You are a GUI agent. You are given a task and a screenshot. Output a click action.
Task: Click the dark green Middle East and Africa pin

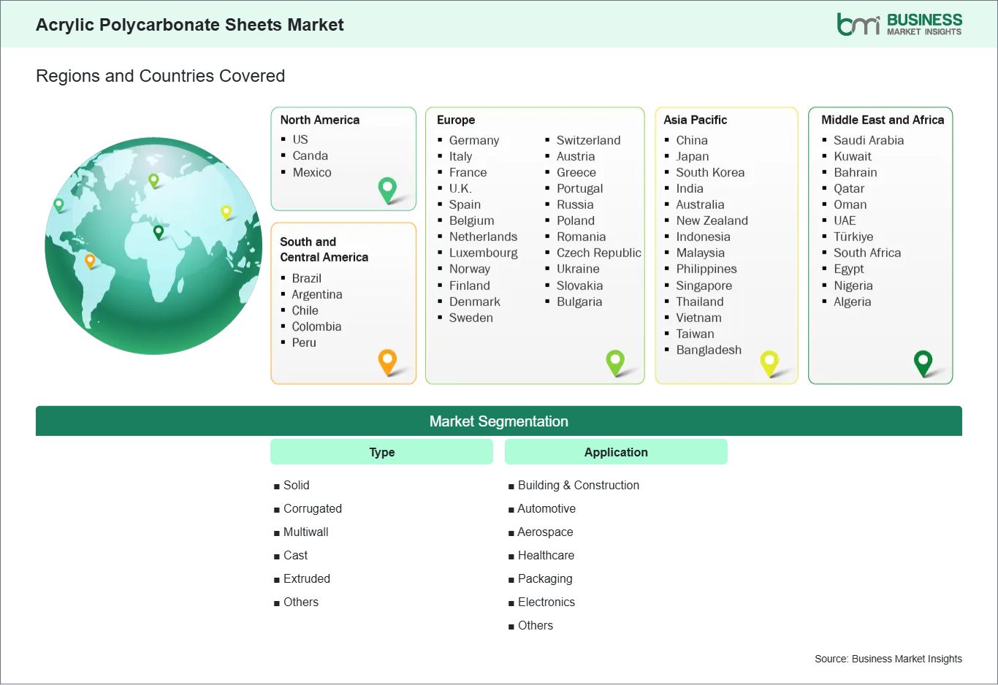click(923, 361)
